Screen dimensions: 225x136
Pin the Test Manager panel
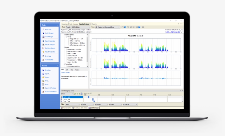pyautogui.click(x=181, y=91)
